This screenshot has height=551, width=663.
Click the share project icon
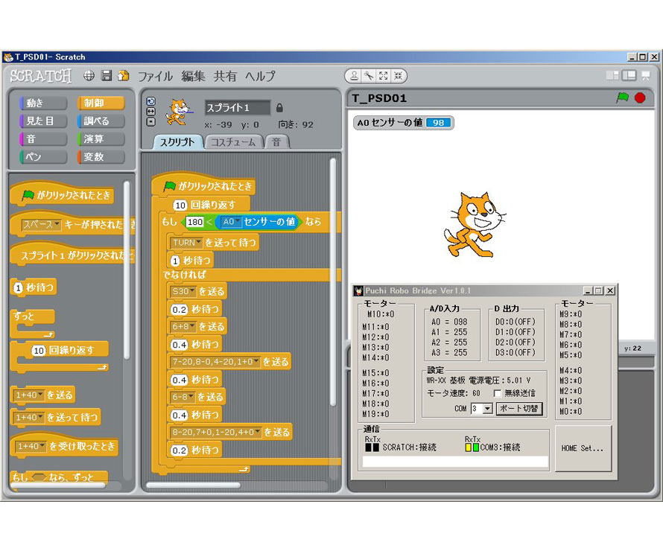[124, 76]
